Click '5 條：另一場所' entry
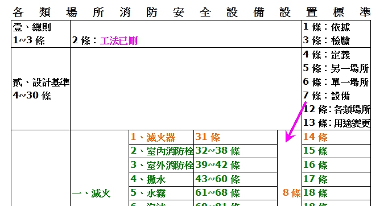 point(336,69)
